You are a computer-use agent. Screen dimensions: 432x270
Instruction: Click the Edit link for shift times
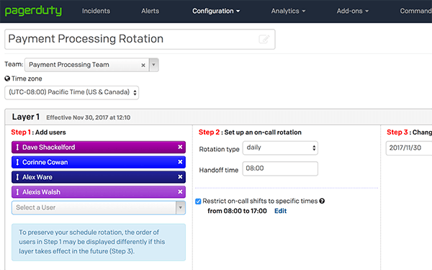point(281,211)
